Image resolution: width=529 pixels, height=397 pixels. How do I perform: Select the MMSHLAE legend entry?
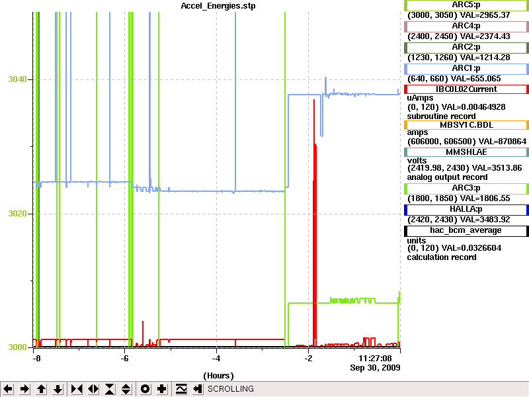[x=466, y=152]
